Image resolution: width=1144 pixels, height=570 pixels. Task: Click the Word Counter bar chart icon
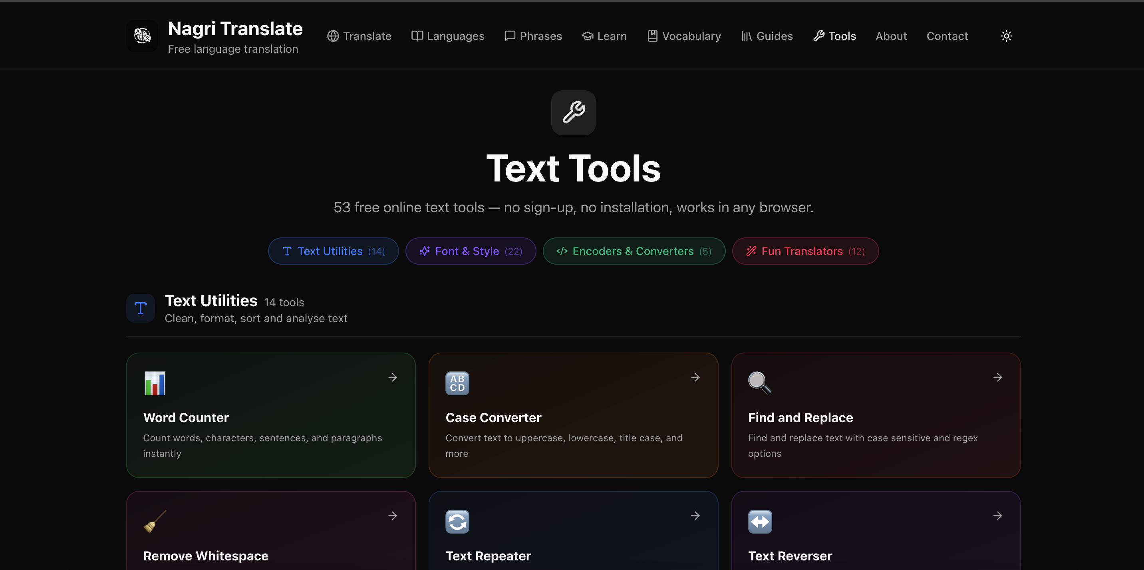pyautogui.click(x=155, y=383)
